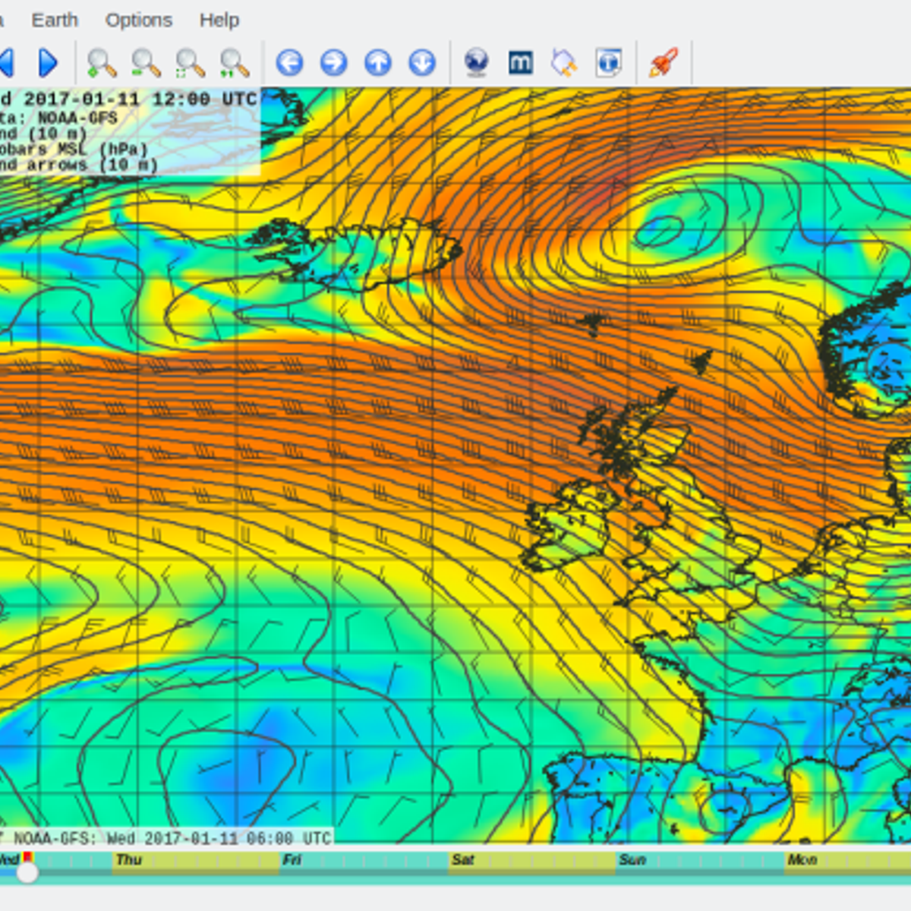Click the zoom out magnifier icon
Image resolution: width=911 pixels, height=911 pixels.
[x=145, y=63]
